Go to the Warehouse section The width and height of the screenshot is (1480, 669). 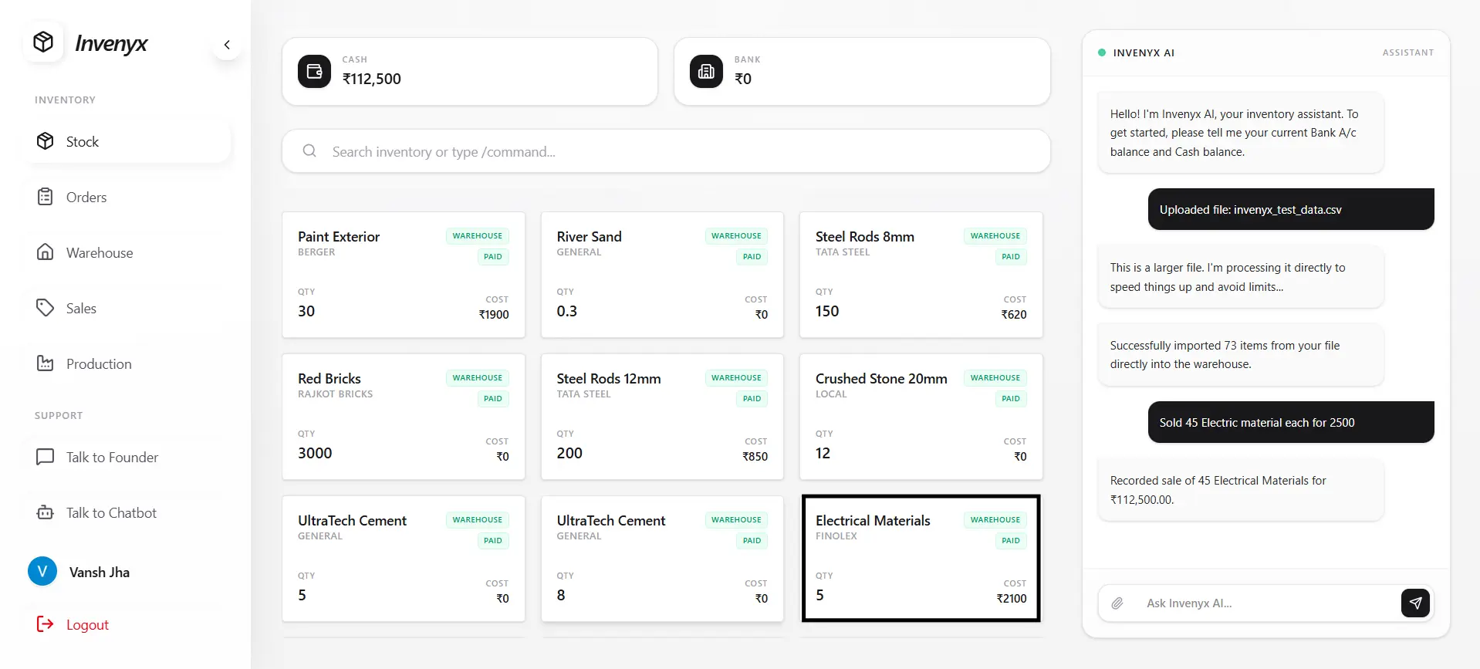pyautogui.click(x=127, y=252)
